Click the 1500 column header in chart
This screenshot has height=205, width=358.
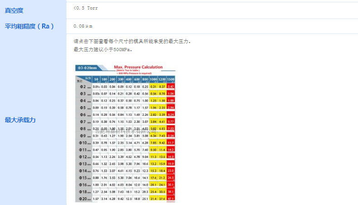pyautogui.click(x=171, y=79)
